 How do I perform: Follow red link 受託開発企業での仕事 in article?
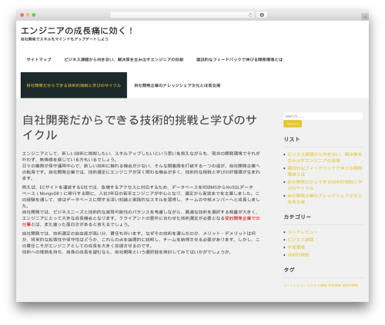[x=243, y=218]
